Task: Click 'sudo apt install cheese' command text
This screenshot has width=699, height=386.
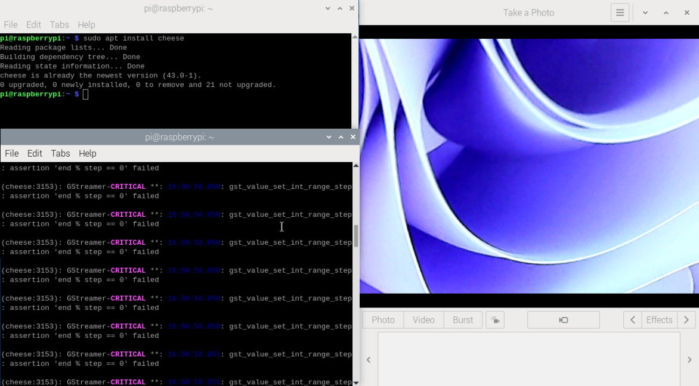Action: (134, 38)
